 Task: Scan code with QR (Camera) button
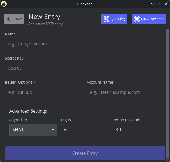(149, 19)
